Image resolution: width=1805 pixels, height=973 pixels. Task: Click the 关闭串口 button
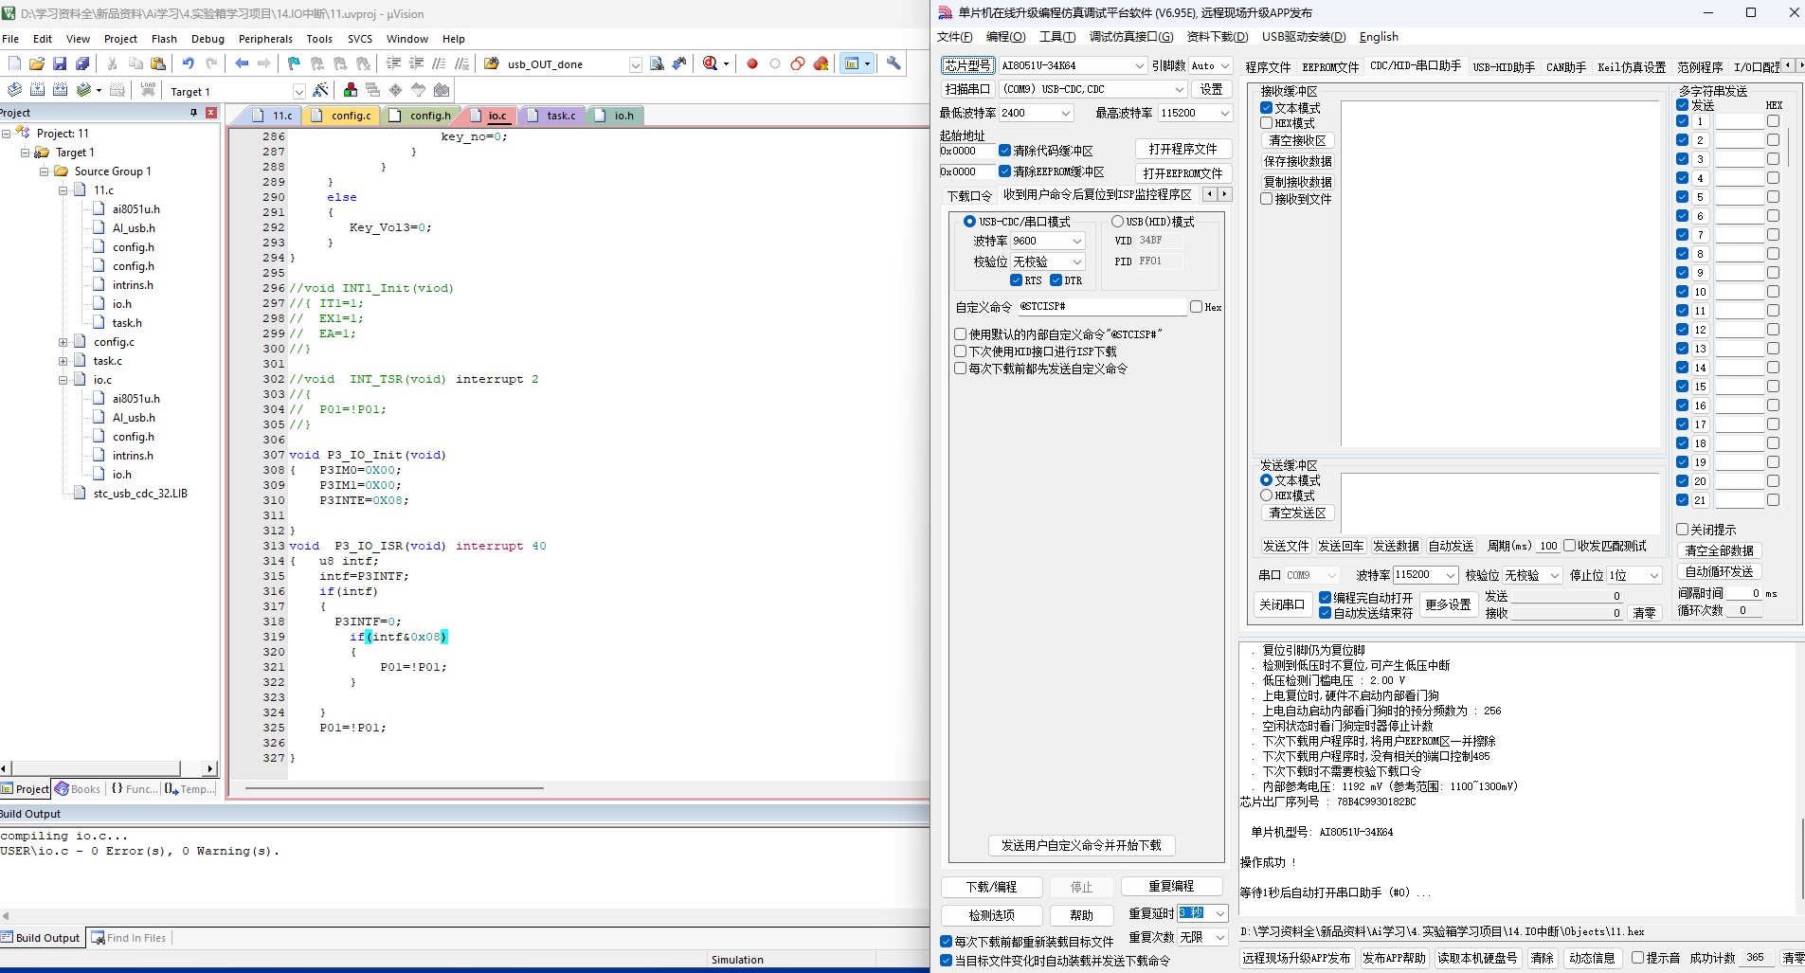[x=1281, y=604]
